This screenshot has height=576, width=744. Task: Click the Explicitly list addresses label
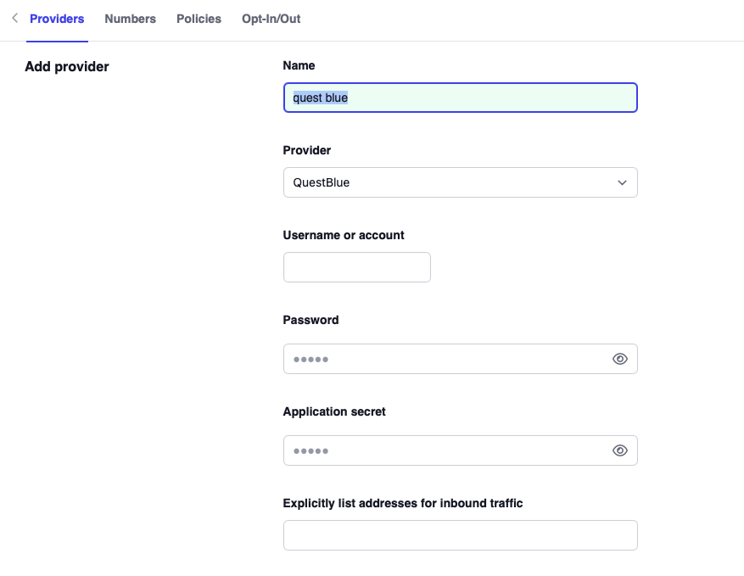(402, 503)
